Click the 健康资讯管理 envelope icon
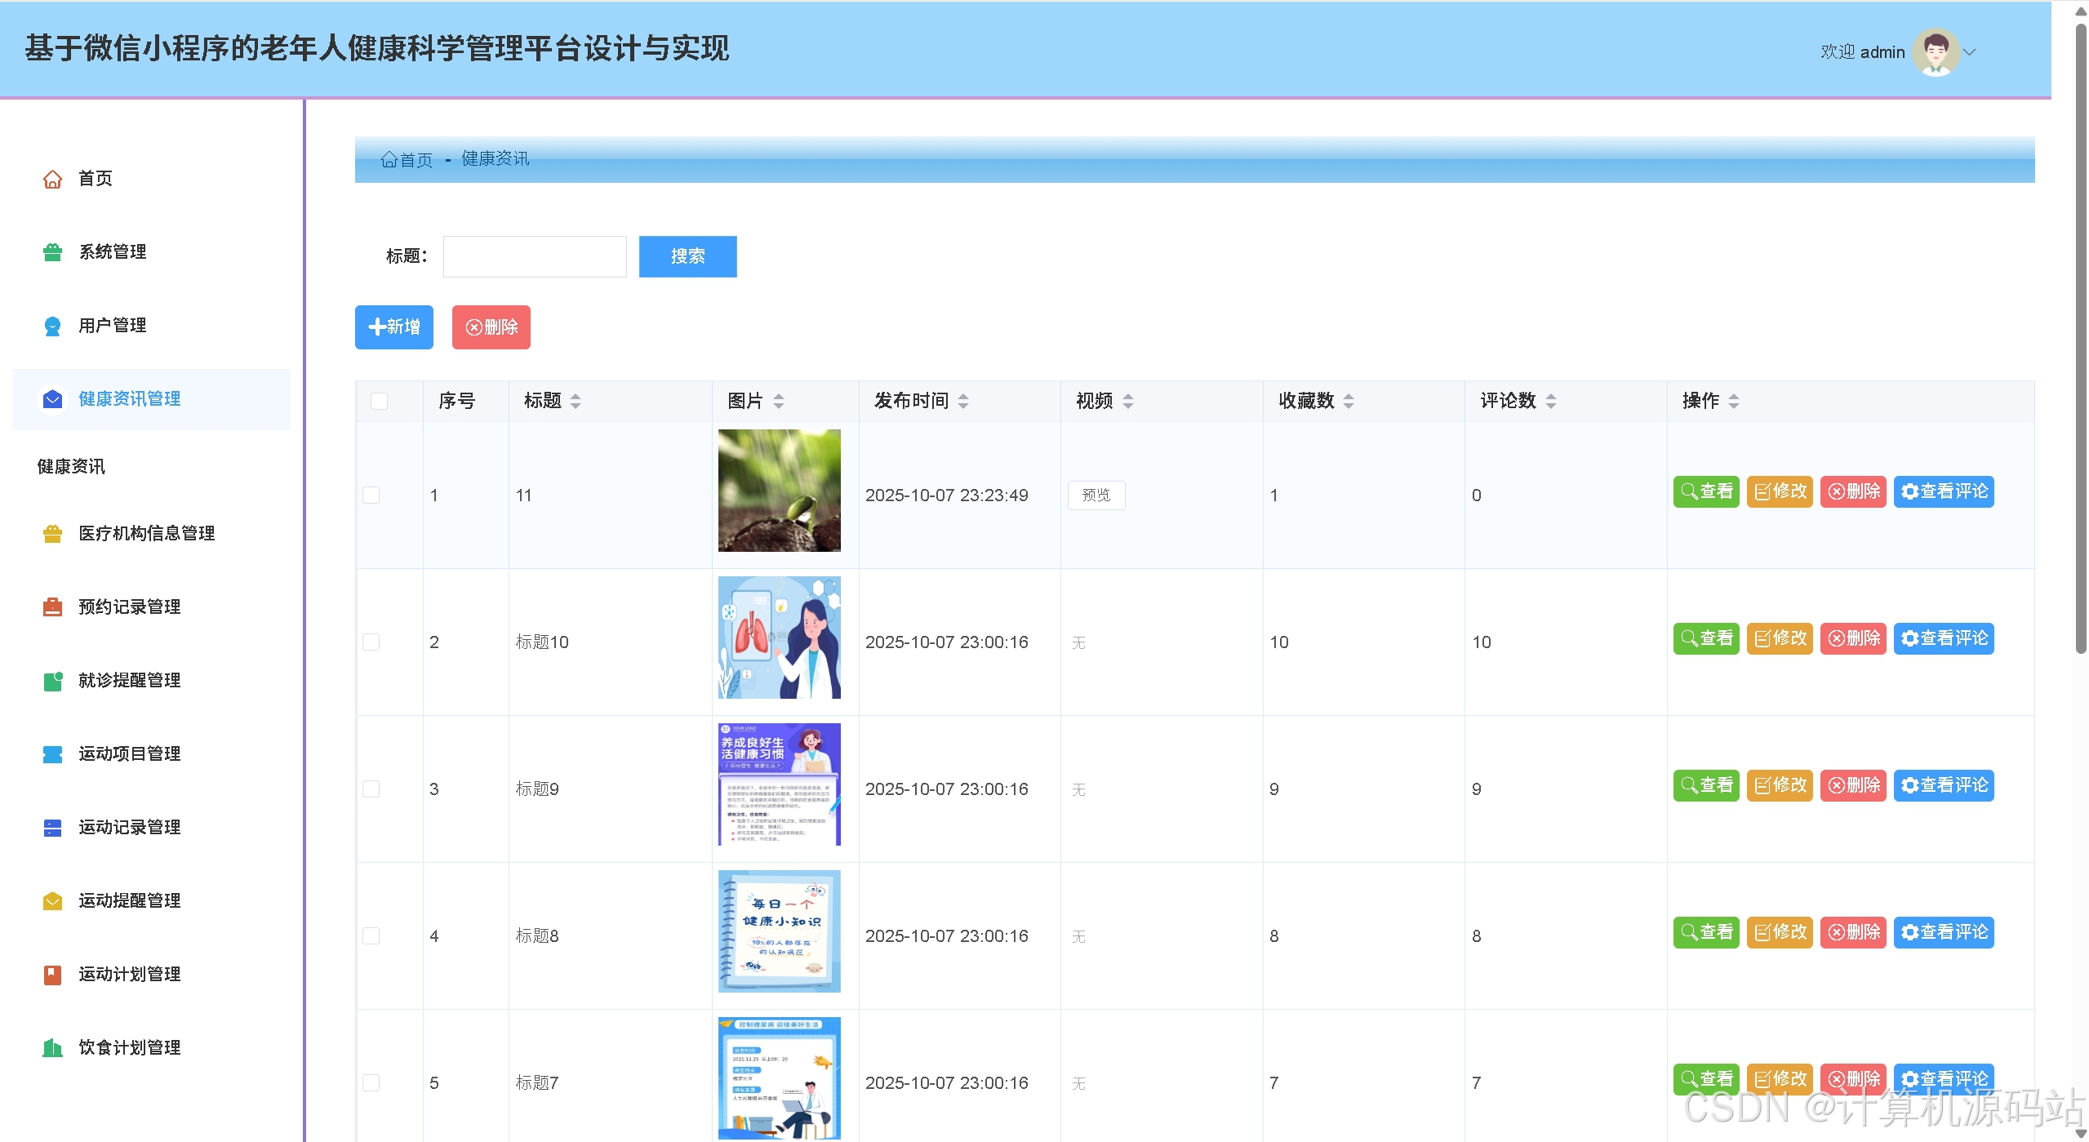This screenshot has width=2089, height=1142. pos(52,399)
